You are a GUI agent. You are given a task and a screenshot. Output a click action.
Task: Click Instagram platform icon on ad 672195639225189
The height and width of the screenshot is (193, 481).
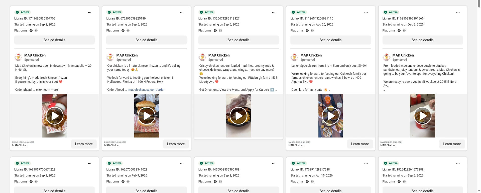click(128, 30)
